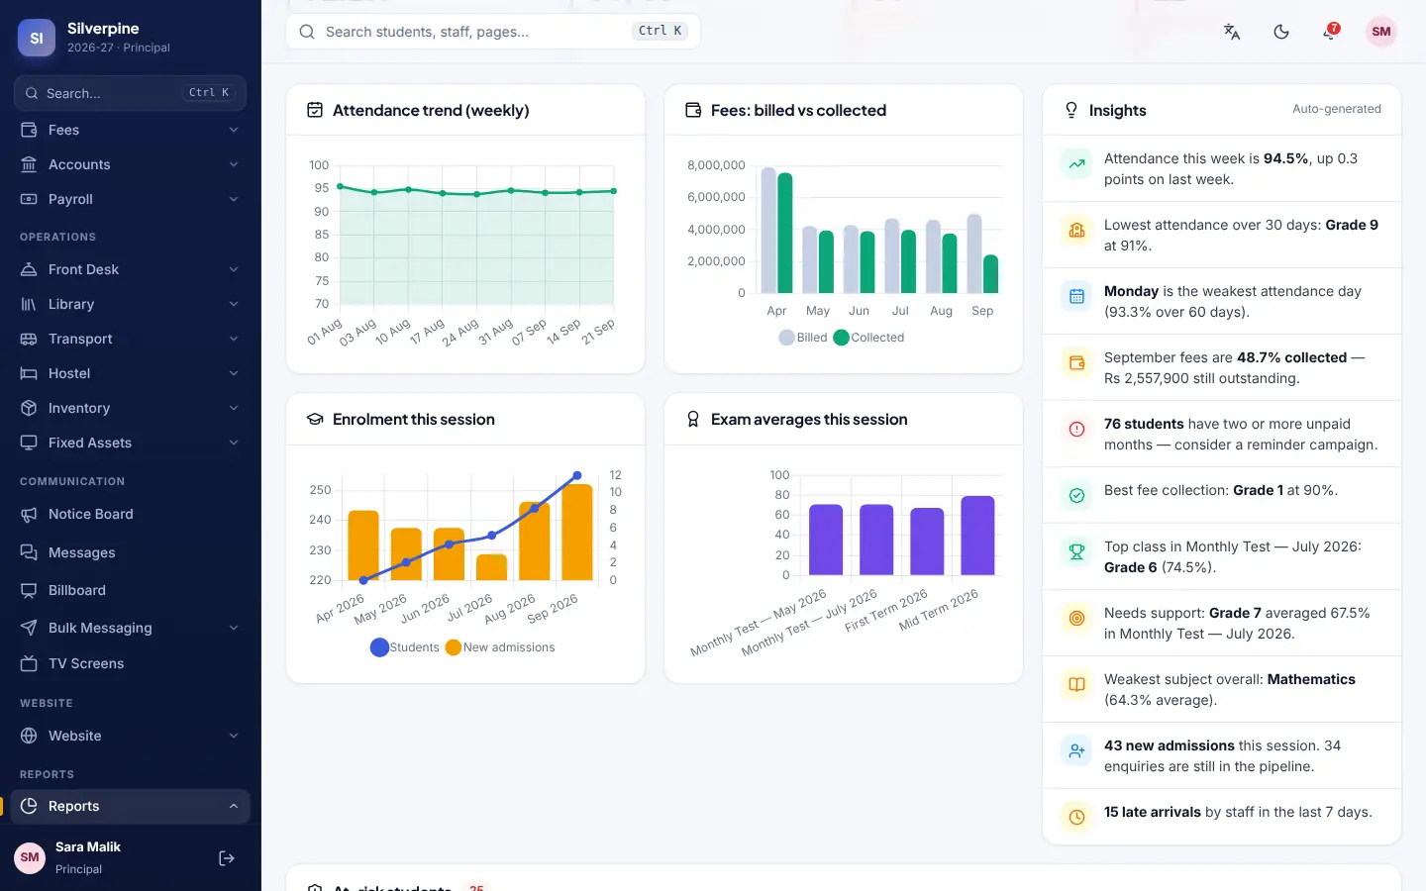Click the Accounts bank icon in sidebar
Screen dimensions: 1426x891
coord(29,164)
